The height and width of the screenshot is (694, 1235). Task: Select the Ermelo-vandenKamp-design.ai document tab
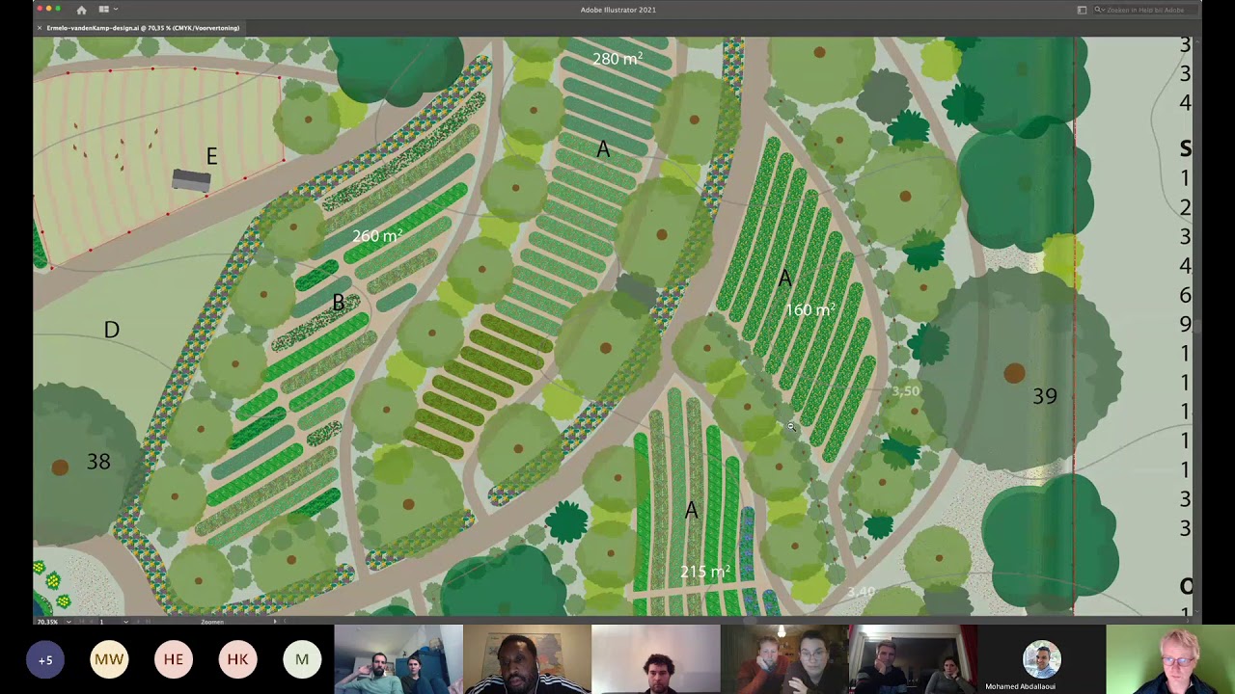[143, 28]
